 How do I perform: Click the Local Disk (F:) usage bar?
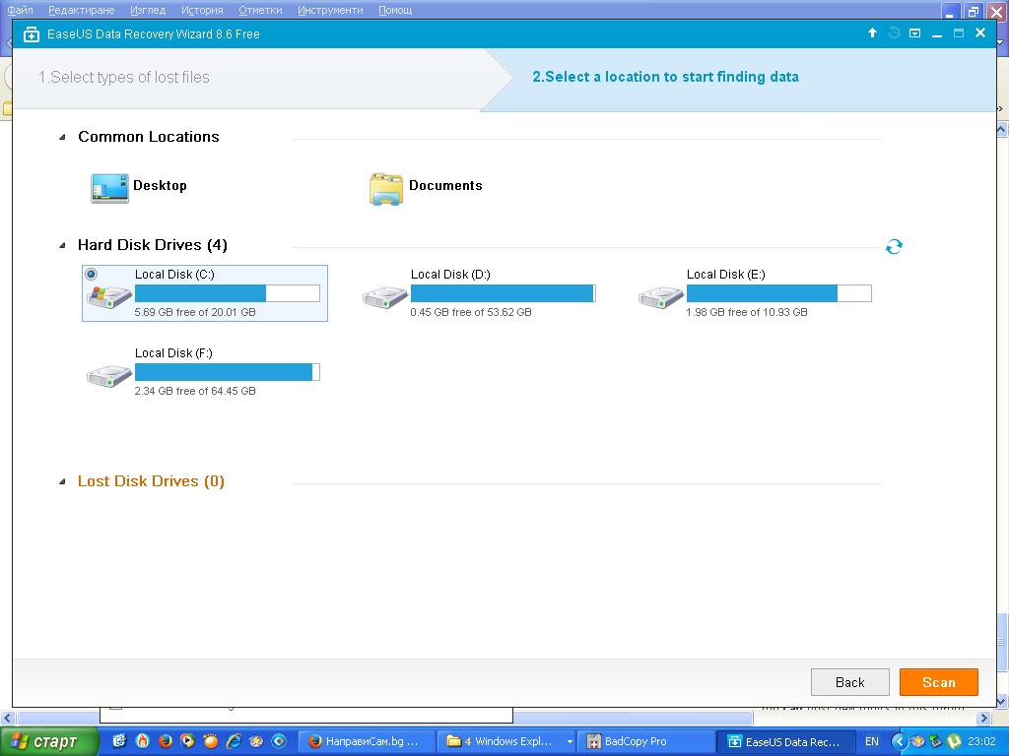coord(228,371)
